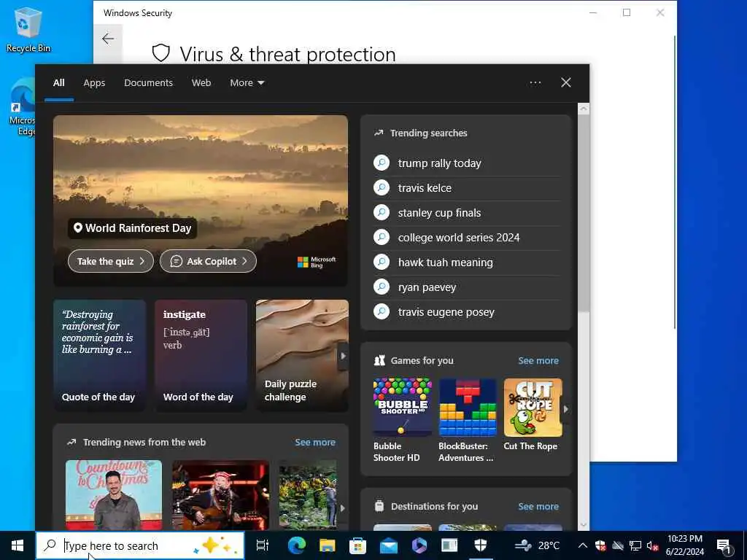Open Microsoft Store taskbar icon
Viewport: 747px width, 560px height.
tap(357, 545)
